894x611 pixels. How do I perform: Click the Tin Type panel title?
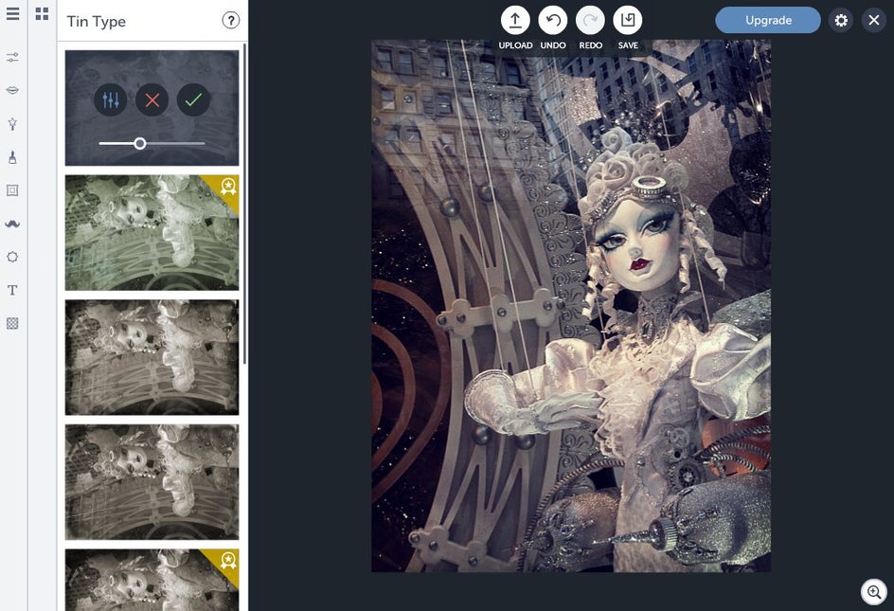[97, 21]
